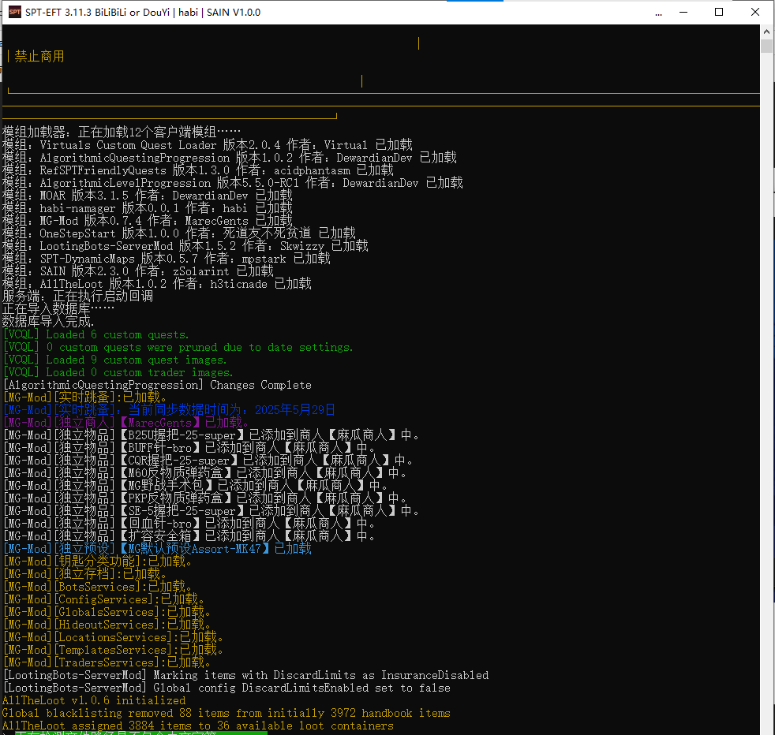
Task: Click the SAIN 版本2.3.0 mod entry line
Action: coord(137,271)
